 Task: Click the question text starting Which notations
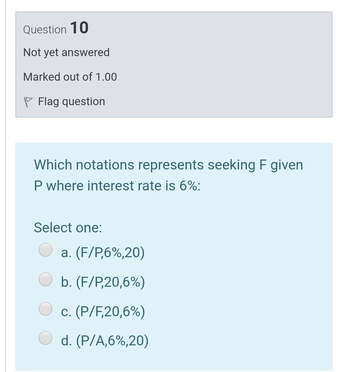(168, 165)
